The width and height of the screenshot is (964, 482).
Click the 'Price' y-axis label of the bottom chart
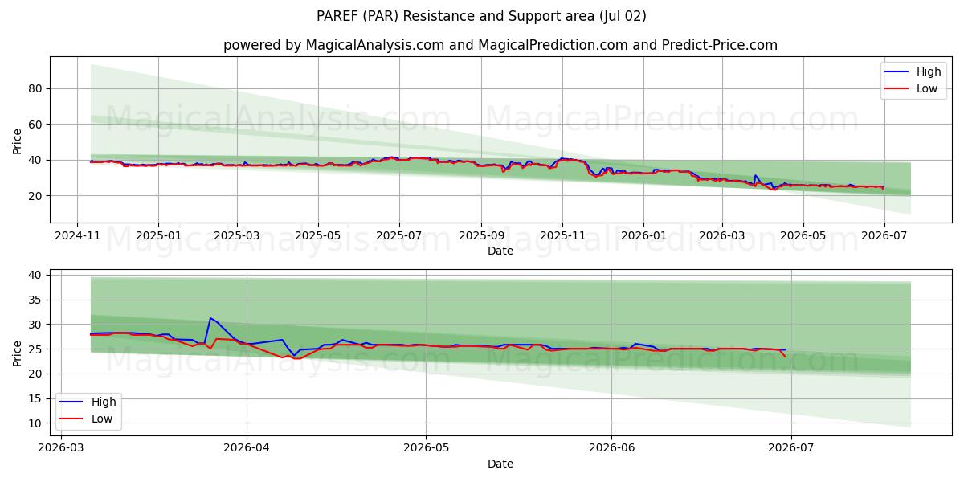(x=18, y=353)
